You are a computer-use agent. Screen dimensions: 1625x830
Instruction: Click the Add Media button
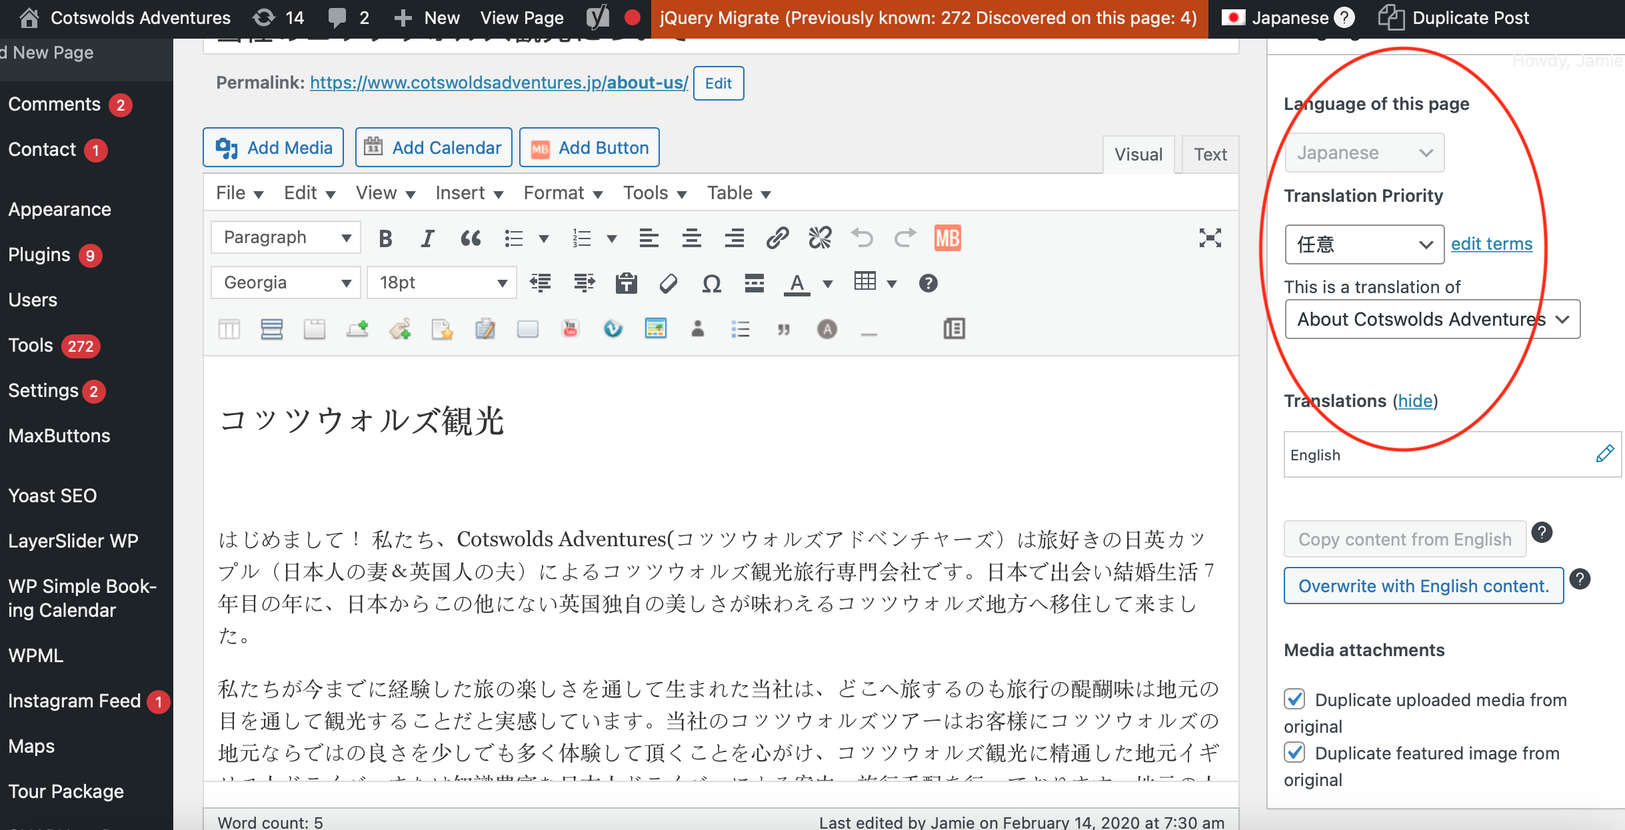pos(273,147)
